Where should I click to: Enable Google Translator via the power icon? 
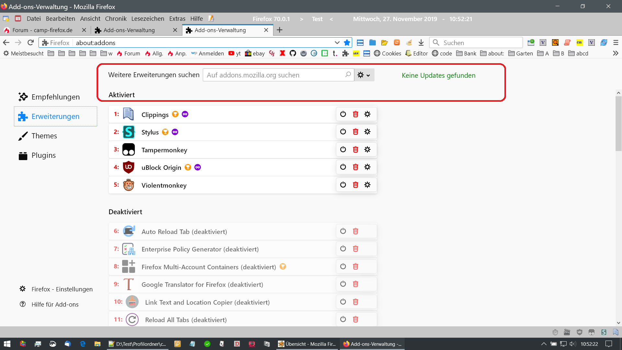click(343, 284)
